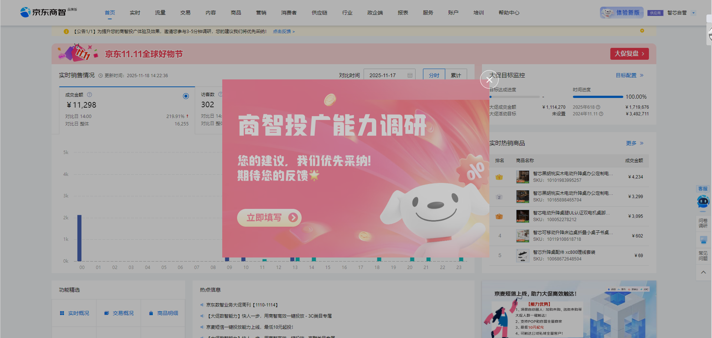
Task: Click the 对比时间 date field 2025-11-17
Action: [x=390, y=75]
